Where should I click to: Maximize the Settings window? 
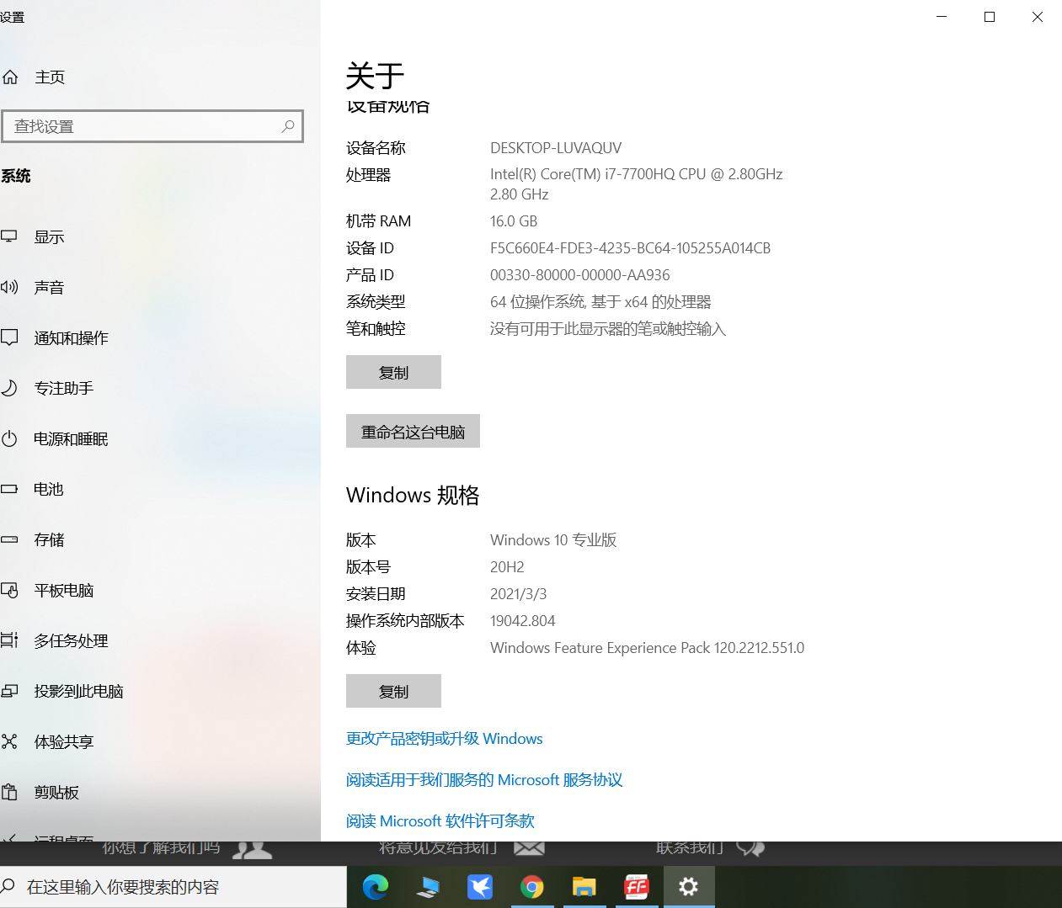pyautogui.click(x=990, y=17)
